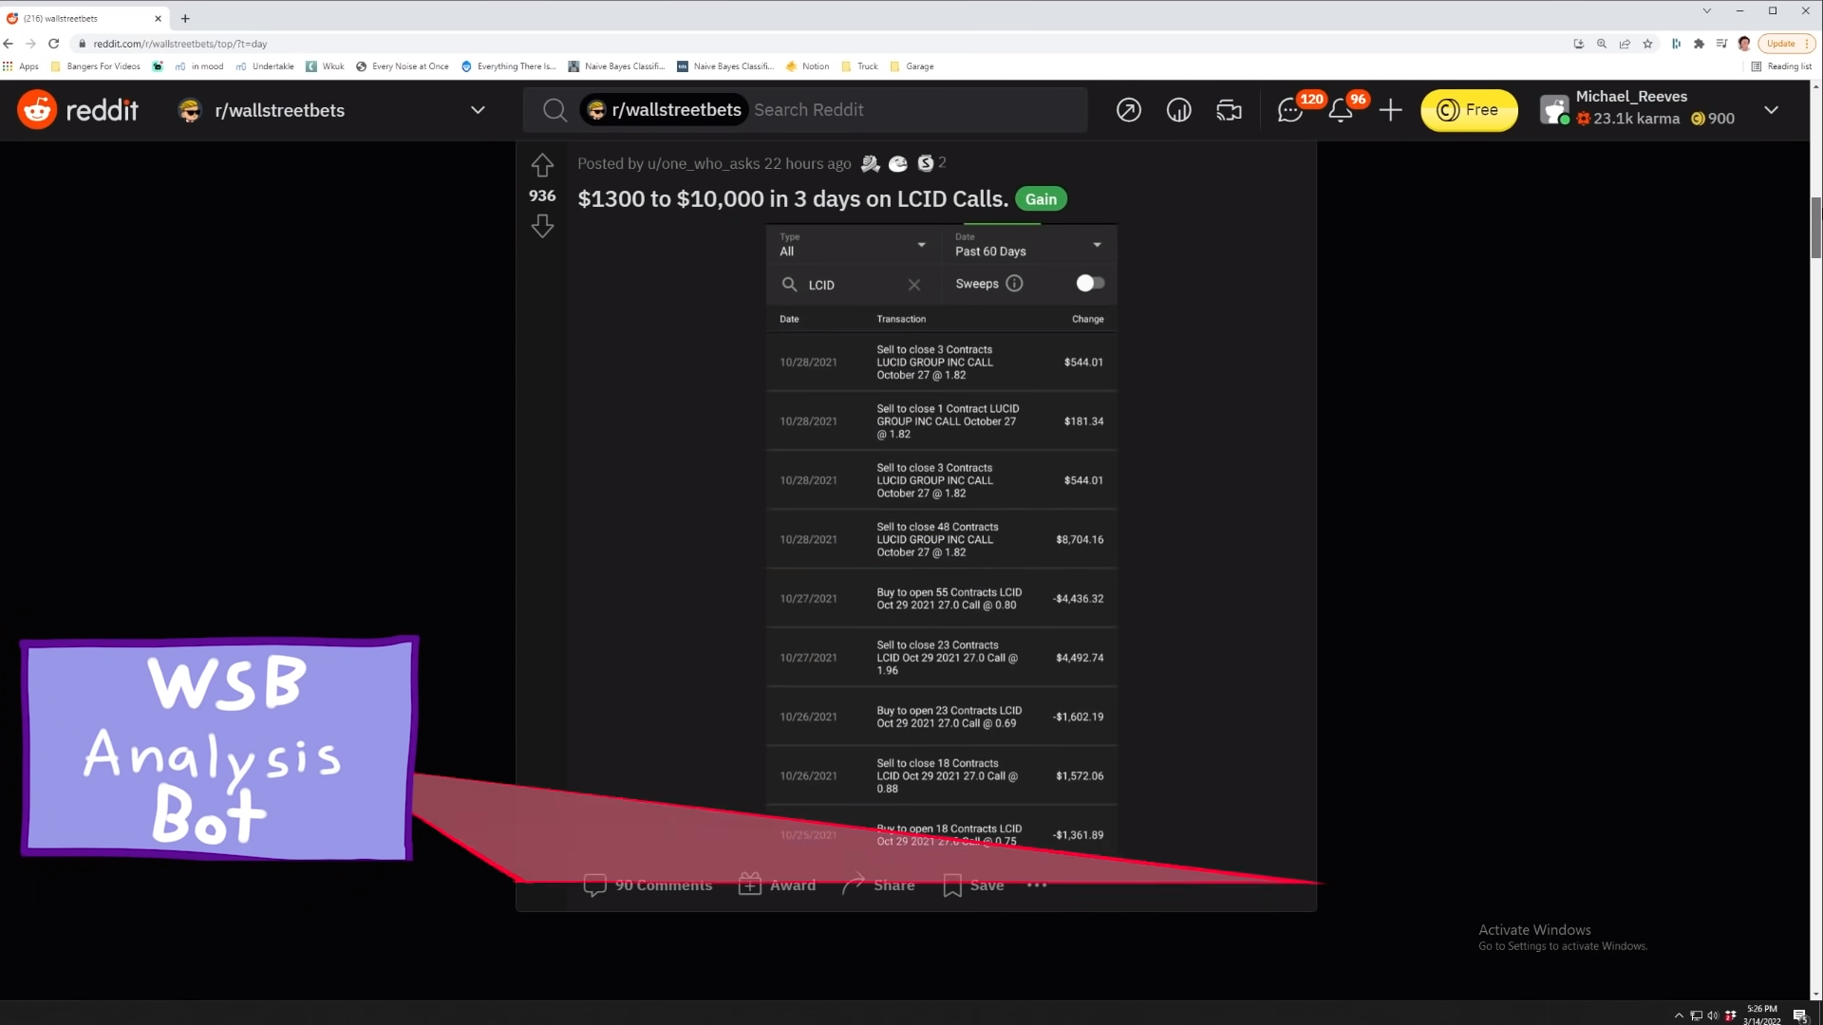
Task: Open the Bangers For Videos bookmark folder
Action: pos(95,66)
